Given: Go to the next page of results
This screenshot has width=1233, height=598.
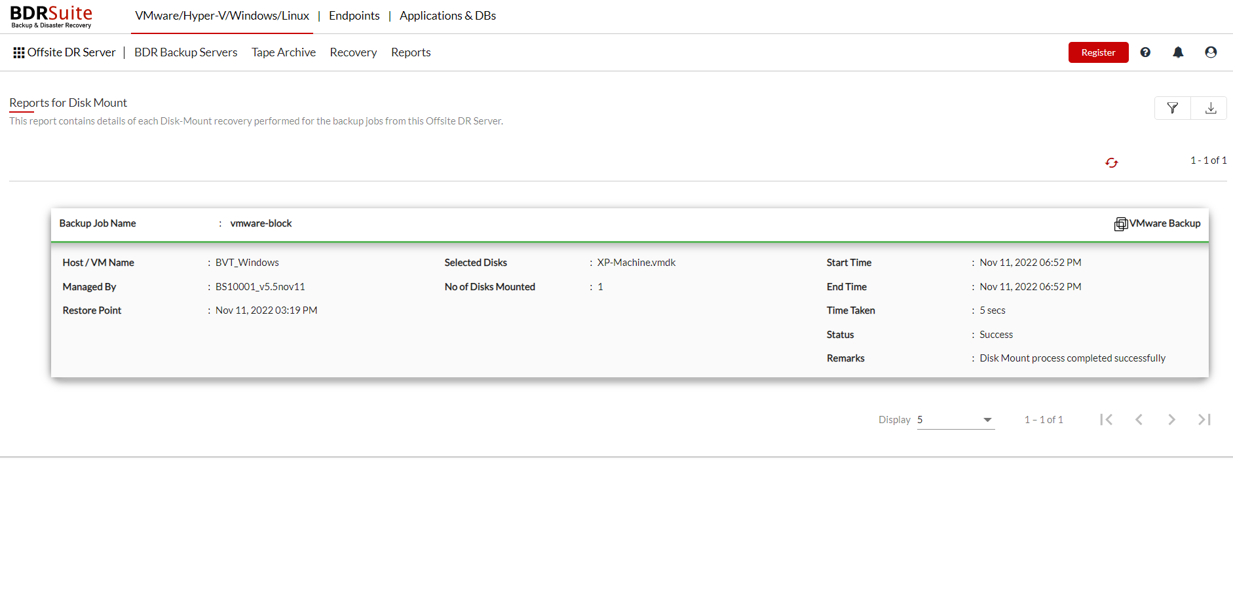Looking at the screenshot, I should click(1171, 420).
